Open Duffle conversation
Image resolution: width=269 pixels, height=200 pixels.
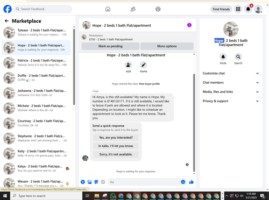pyautogui.click(x=36, y=78)
